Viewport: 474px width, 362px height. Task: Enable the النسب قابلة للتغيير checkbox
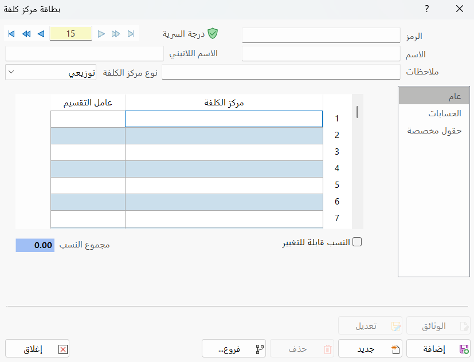[357, 242]
